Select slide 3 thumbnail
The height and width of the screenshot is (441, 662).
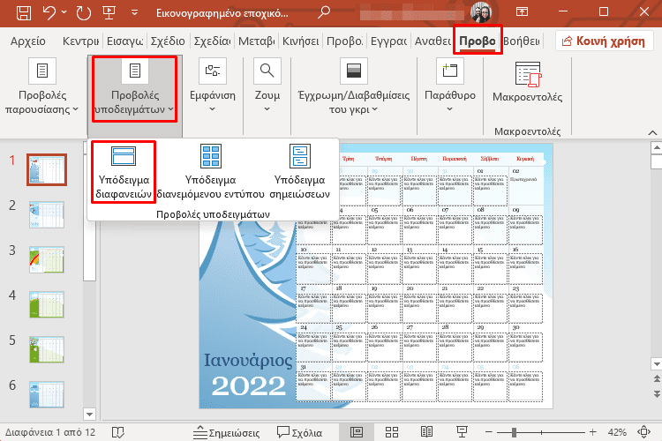coord(47,260)
